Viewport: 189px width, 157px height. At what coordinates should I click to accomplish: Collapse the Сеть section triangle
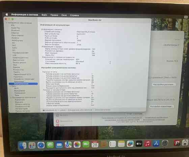[x=10, y=86]
